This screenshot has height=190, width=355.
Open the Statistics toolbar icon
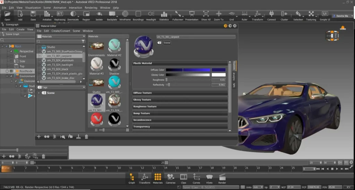tap(164, 14)
